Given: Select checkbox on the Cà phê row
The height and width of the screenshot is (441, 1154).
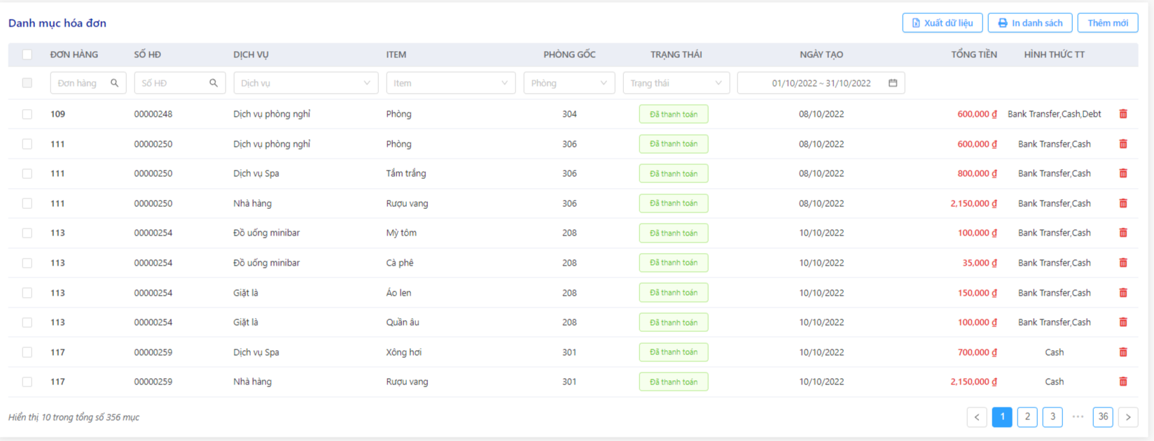Looking at the screenshot, I should (27, 263).
